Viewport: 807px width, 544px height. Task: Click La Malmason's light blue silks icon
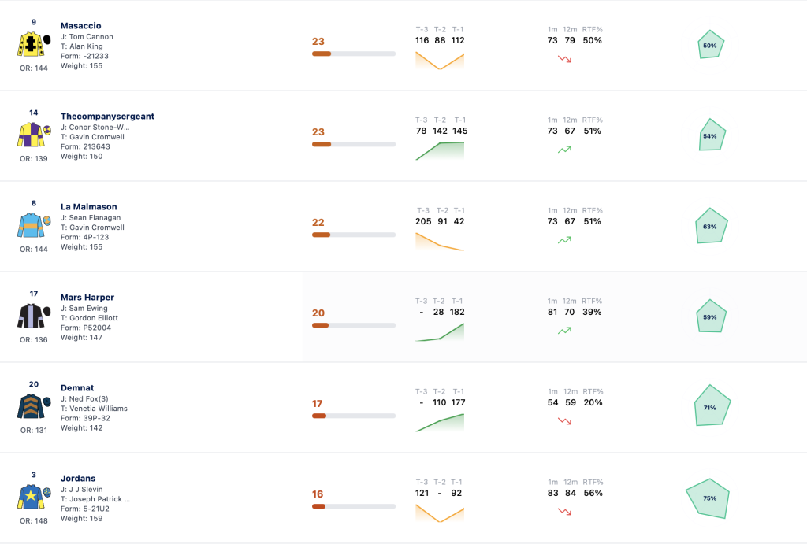point(35,224)
